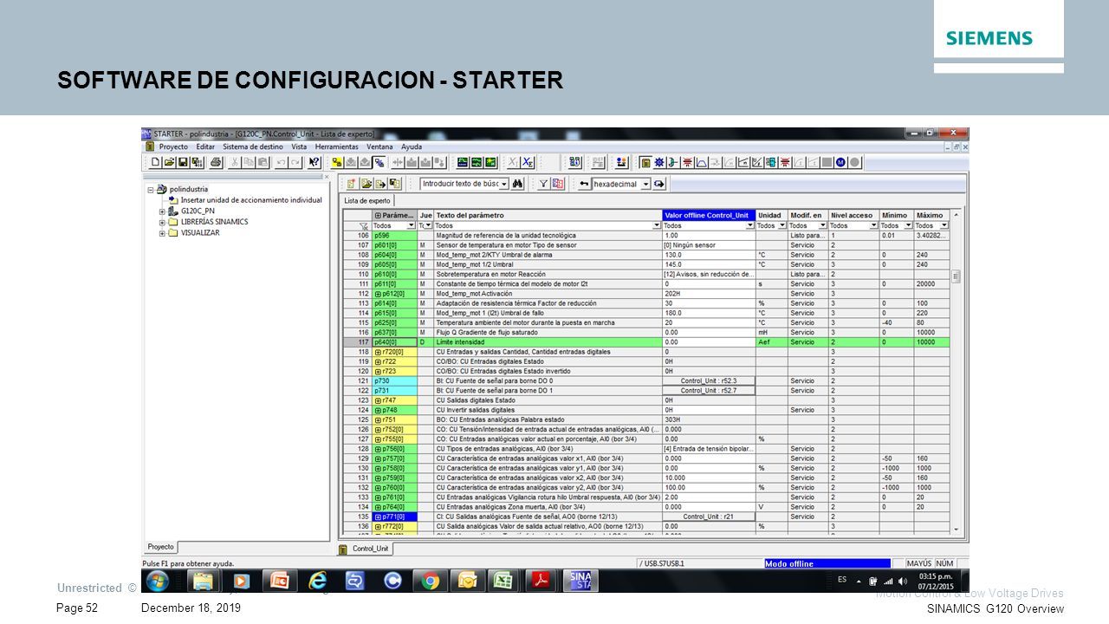
Task: Select the highlighted p640[0] parameter row
Action: [645, 342]
